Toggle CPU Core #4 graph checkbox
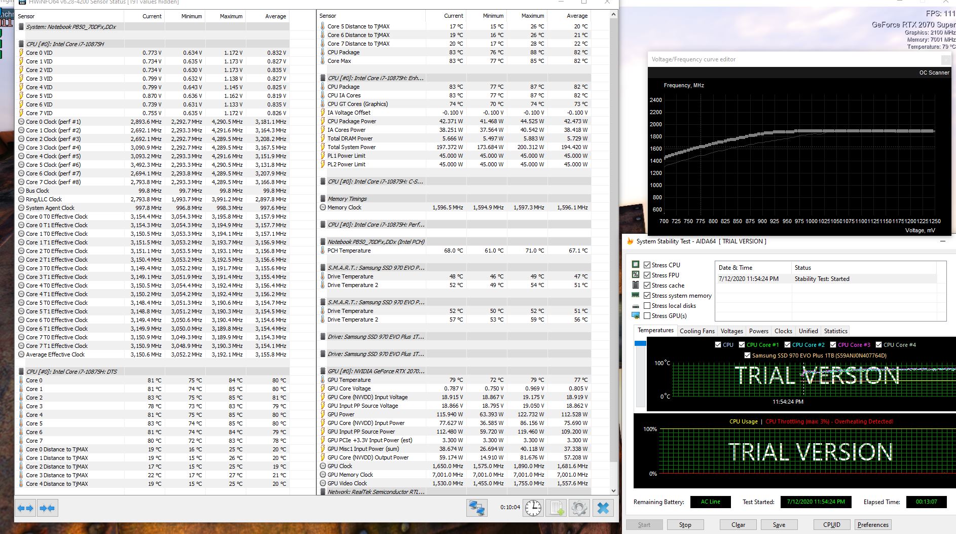 (879, 345)
